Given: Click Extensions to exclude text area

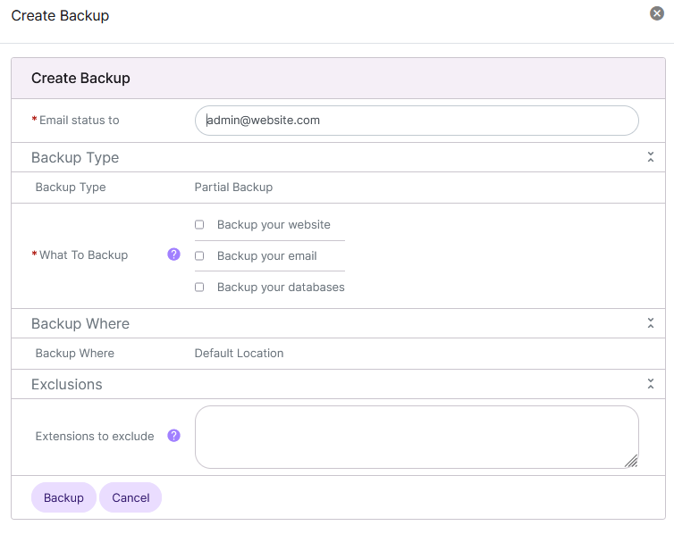Looking at the screenshot, I should pyautogui.click(x=417, y=437).
